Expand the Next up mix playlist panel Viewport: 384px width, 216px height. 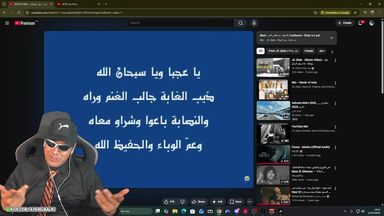331,38
